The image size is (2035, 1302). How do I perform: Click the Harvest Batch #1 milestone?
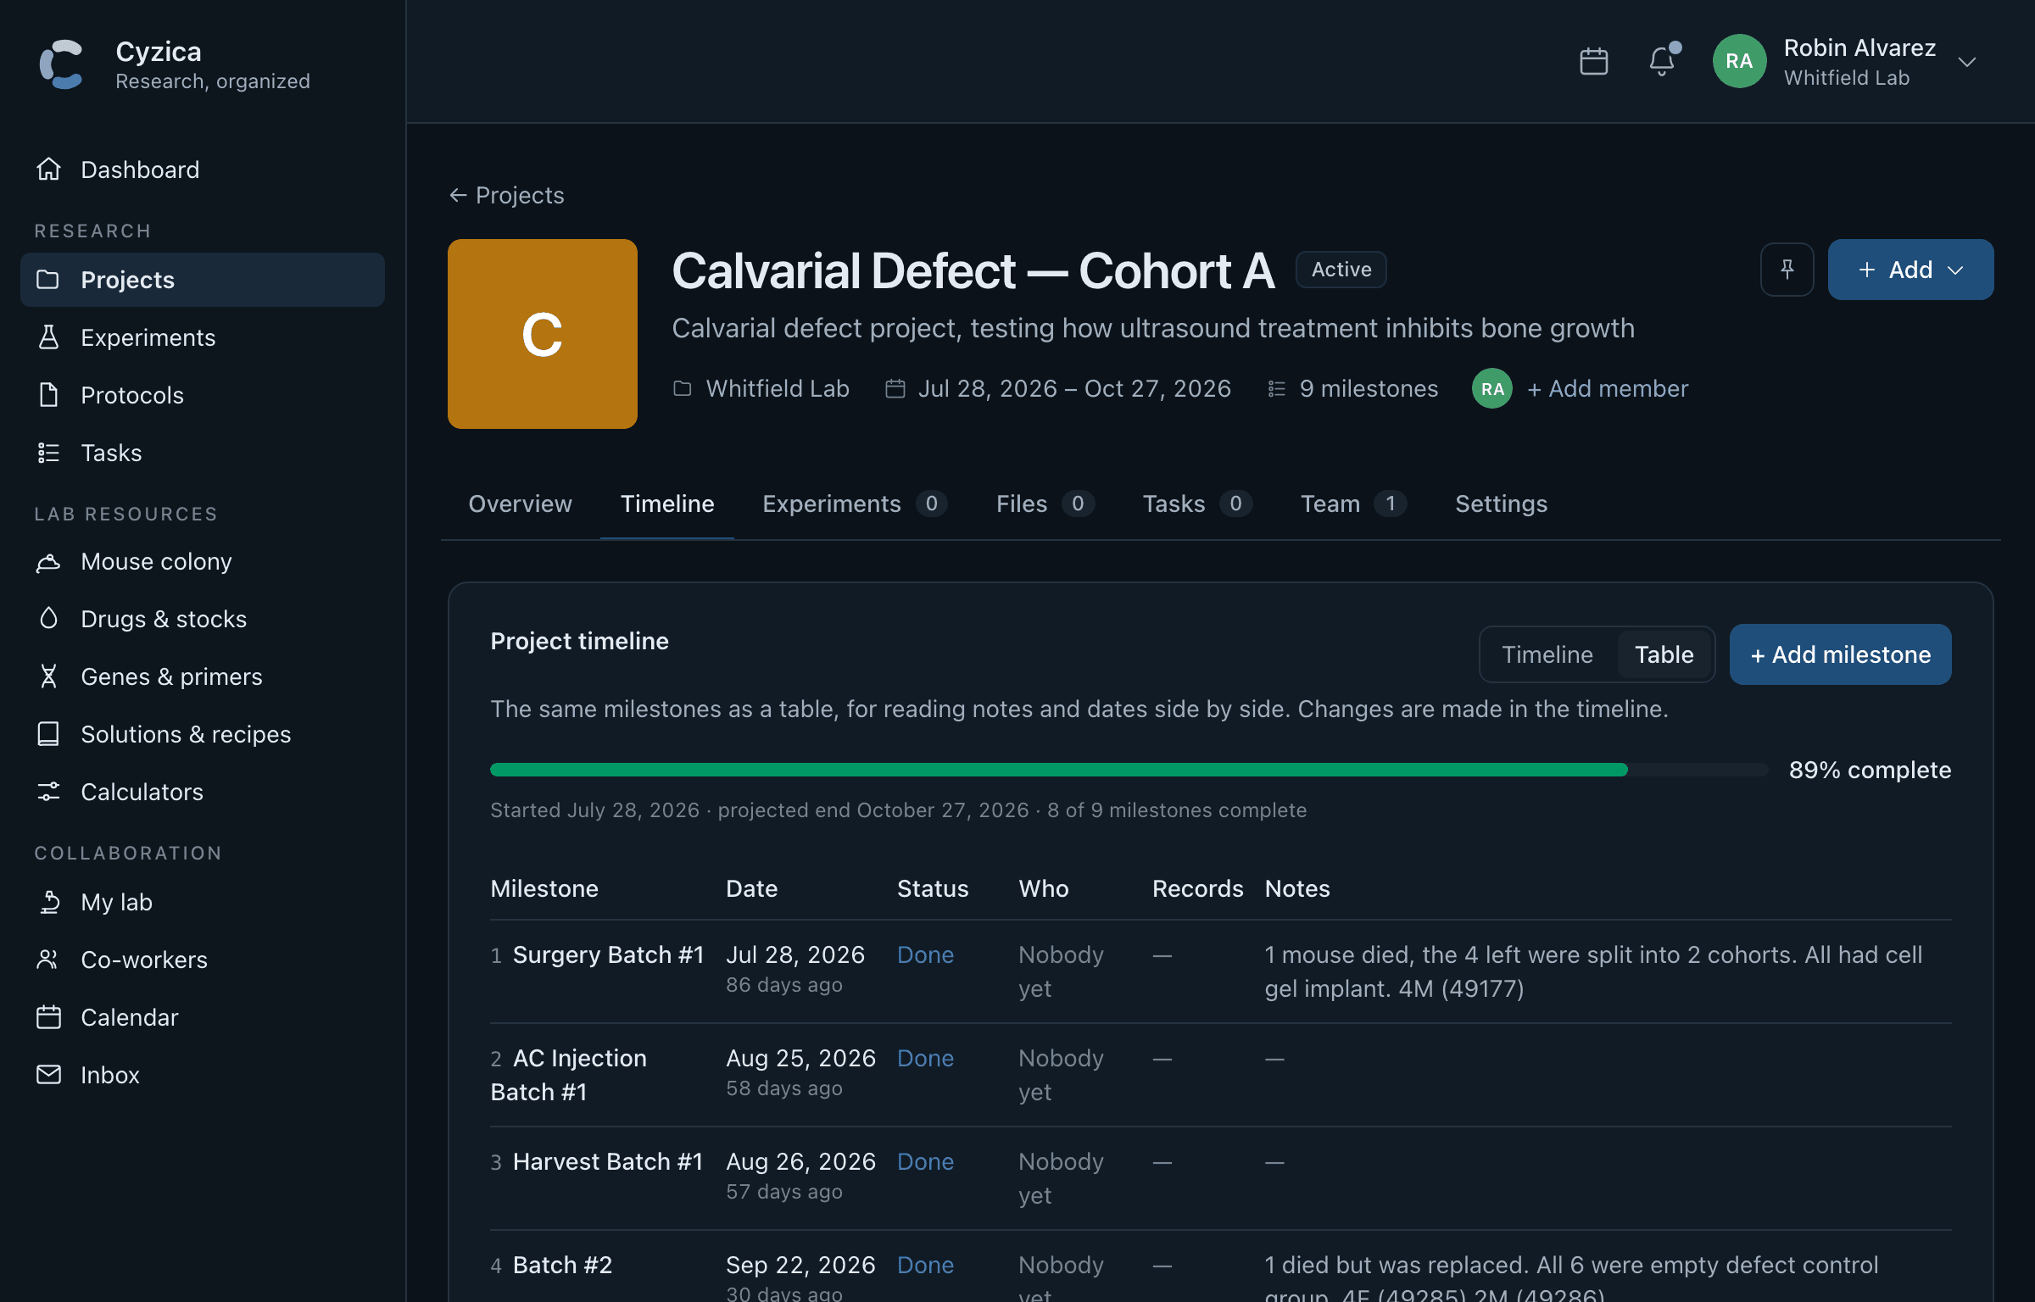coord(608,1161)
